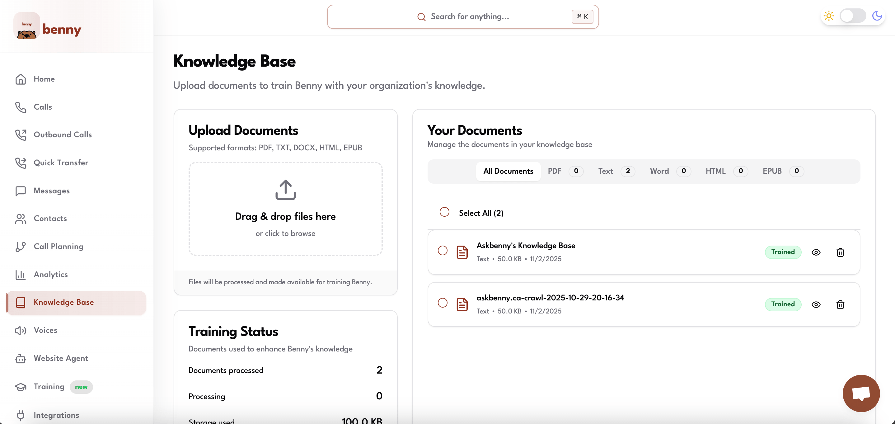
Task: Click file icon for Askbenny's Knowledge Base
Action: [462, 252]
